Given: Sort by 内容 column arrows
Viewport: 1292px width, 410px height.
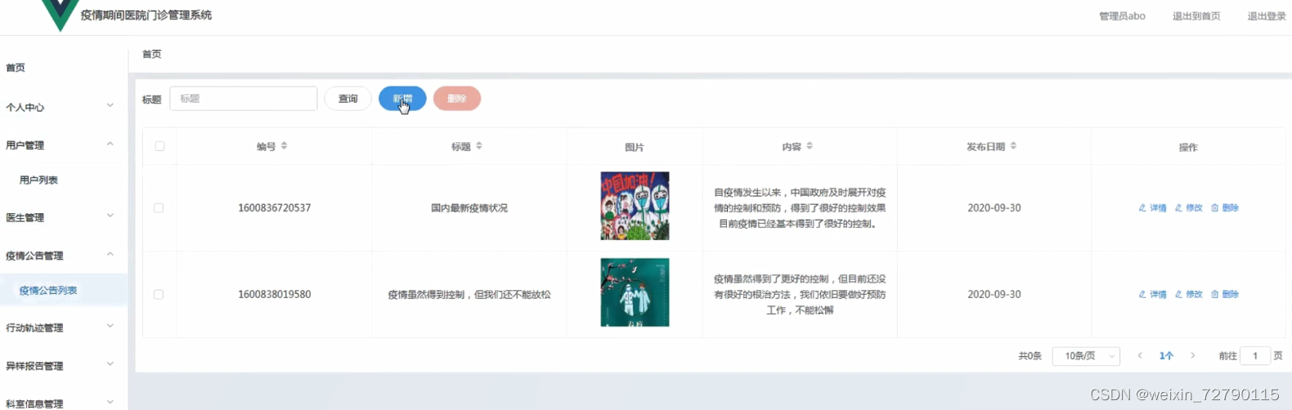Looking at the screenshot, I should [810, 146].
